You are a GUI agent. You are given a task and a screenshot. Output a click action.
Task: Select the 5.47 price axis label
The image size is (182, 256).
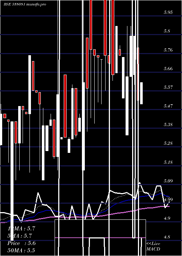tap(168, 106)
